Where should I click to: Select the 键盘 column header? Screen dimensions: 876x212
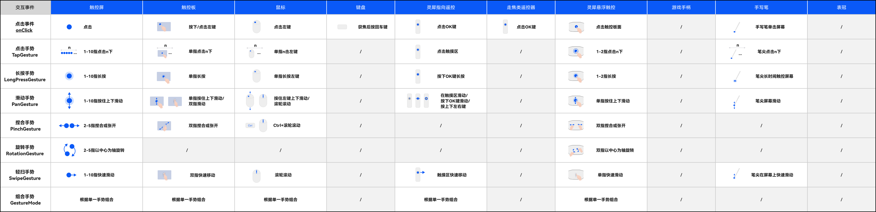pos(361,7)
